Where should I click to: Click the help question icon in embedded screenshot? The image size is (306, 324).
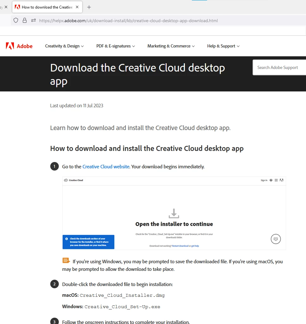tap(271, 180)
